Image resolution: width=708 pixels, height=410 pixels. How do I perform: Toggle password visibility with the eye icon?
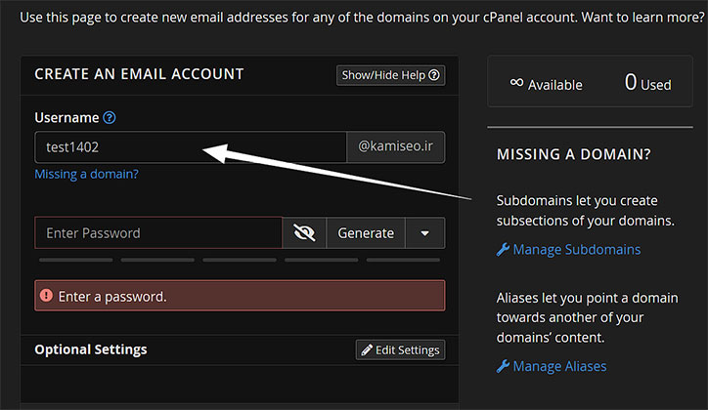point(304,233)
